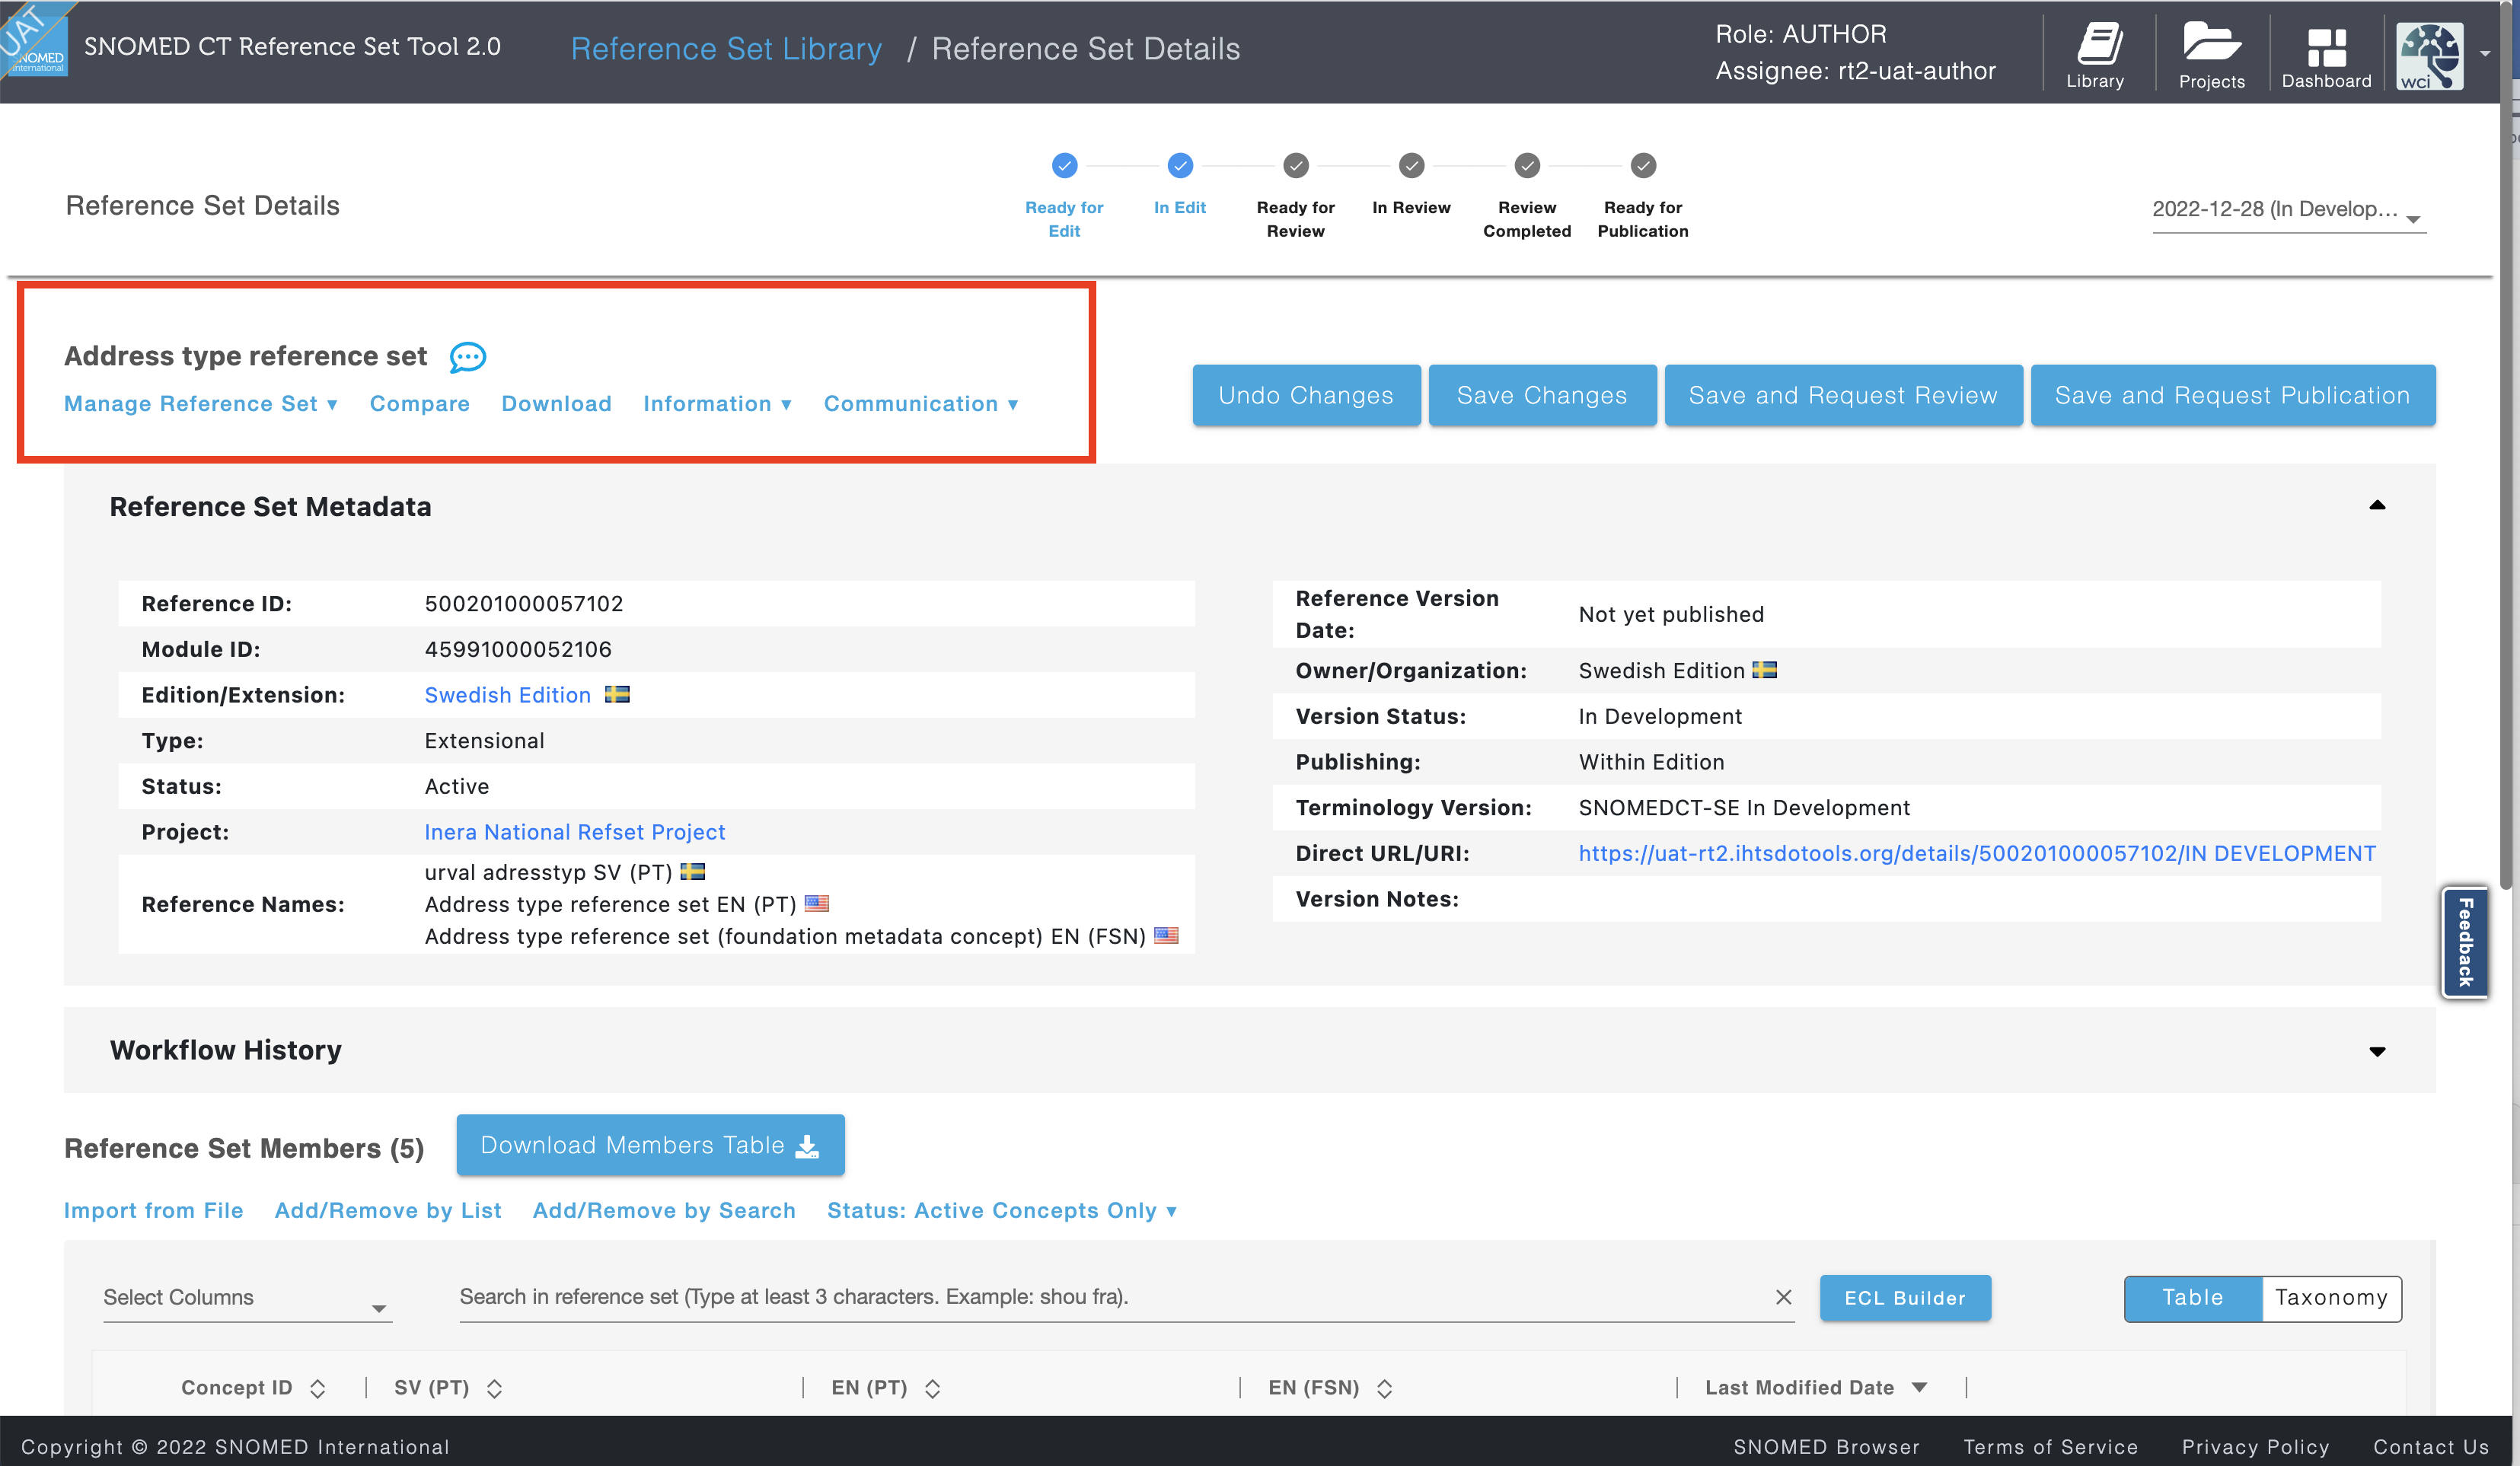The image size is (2520, 1466).
Task: Sort by Concept ID column arrows
Action: click(317, 1388)
